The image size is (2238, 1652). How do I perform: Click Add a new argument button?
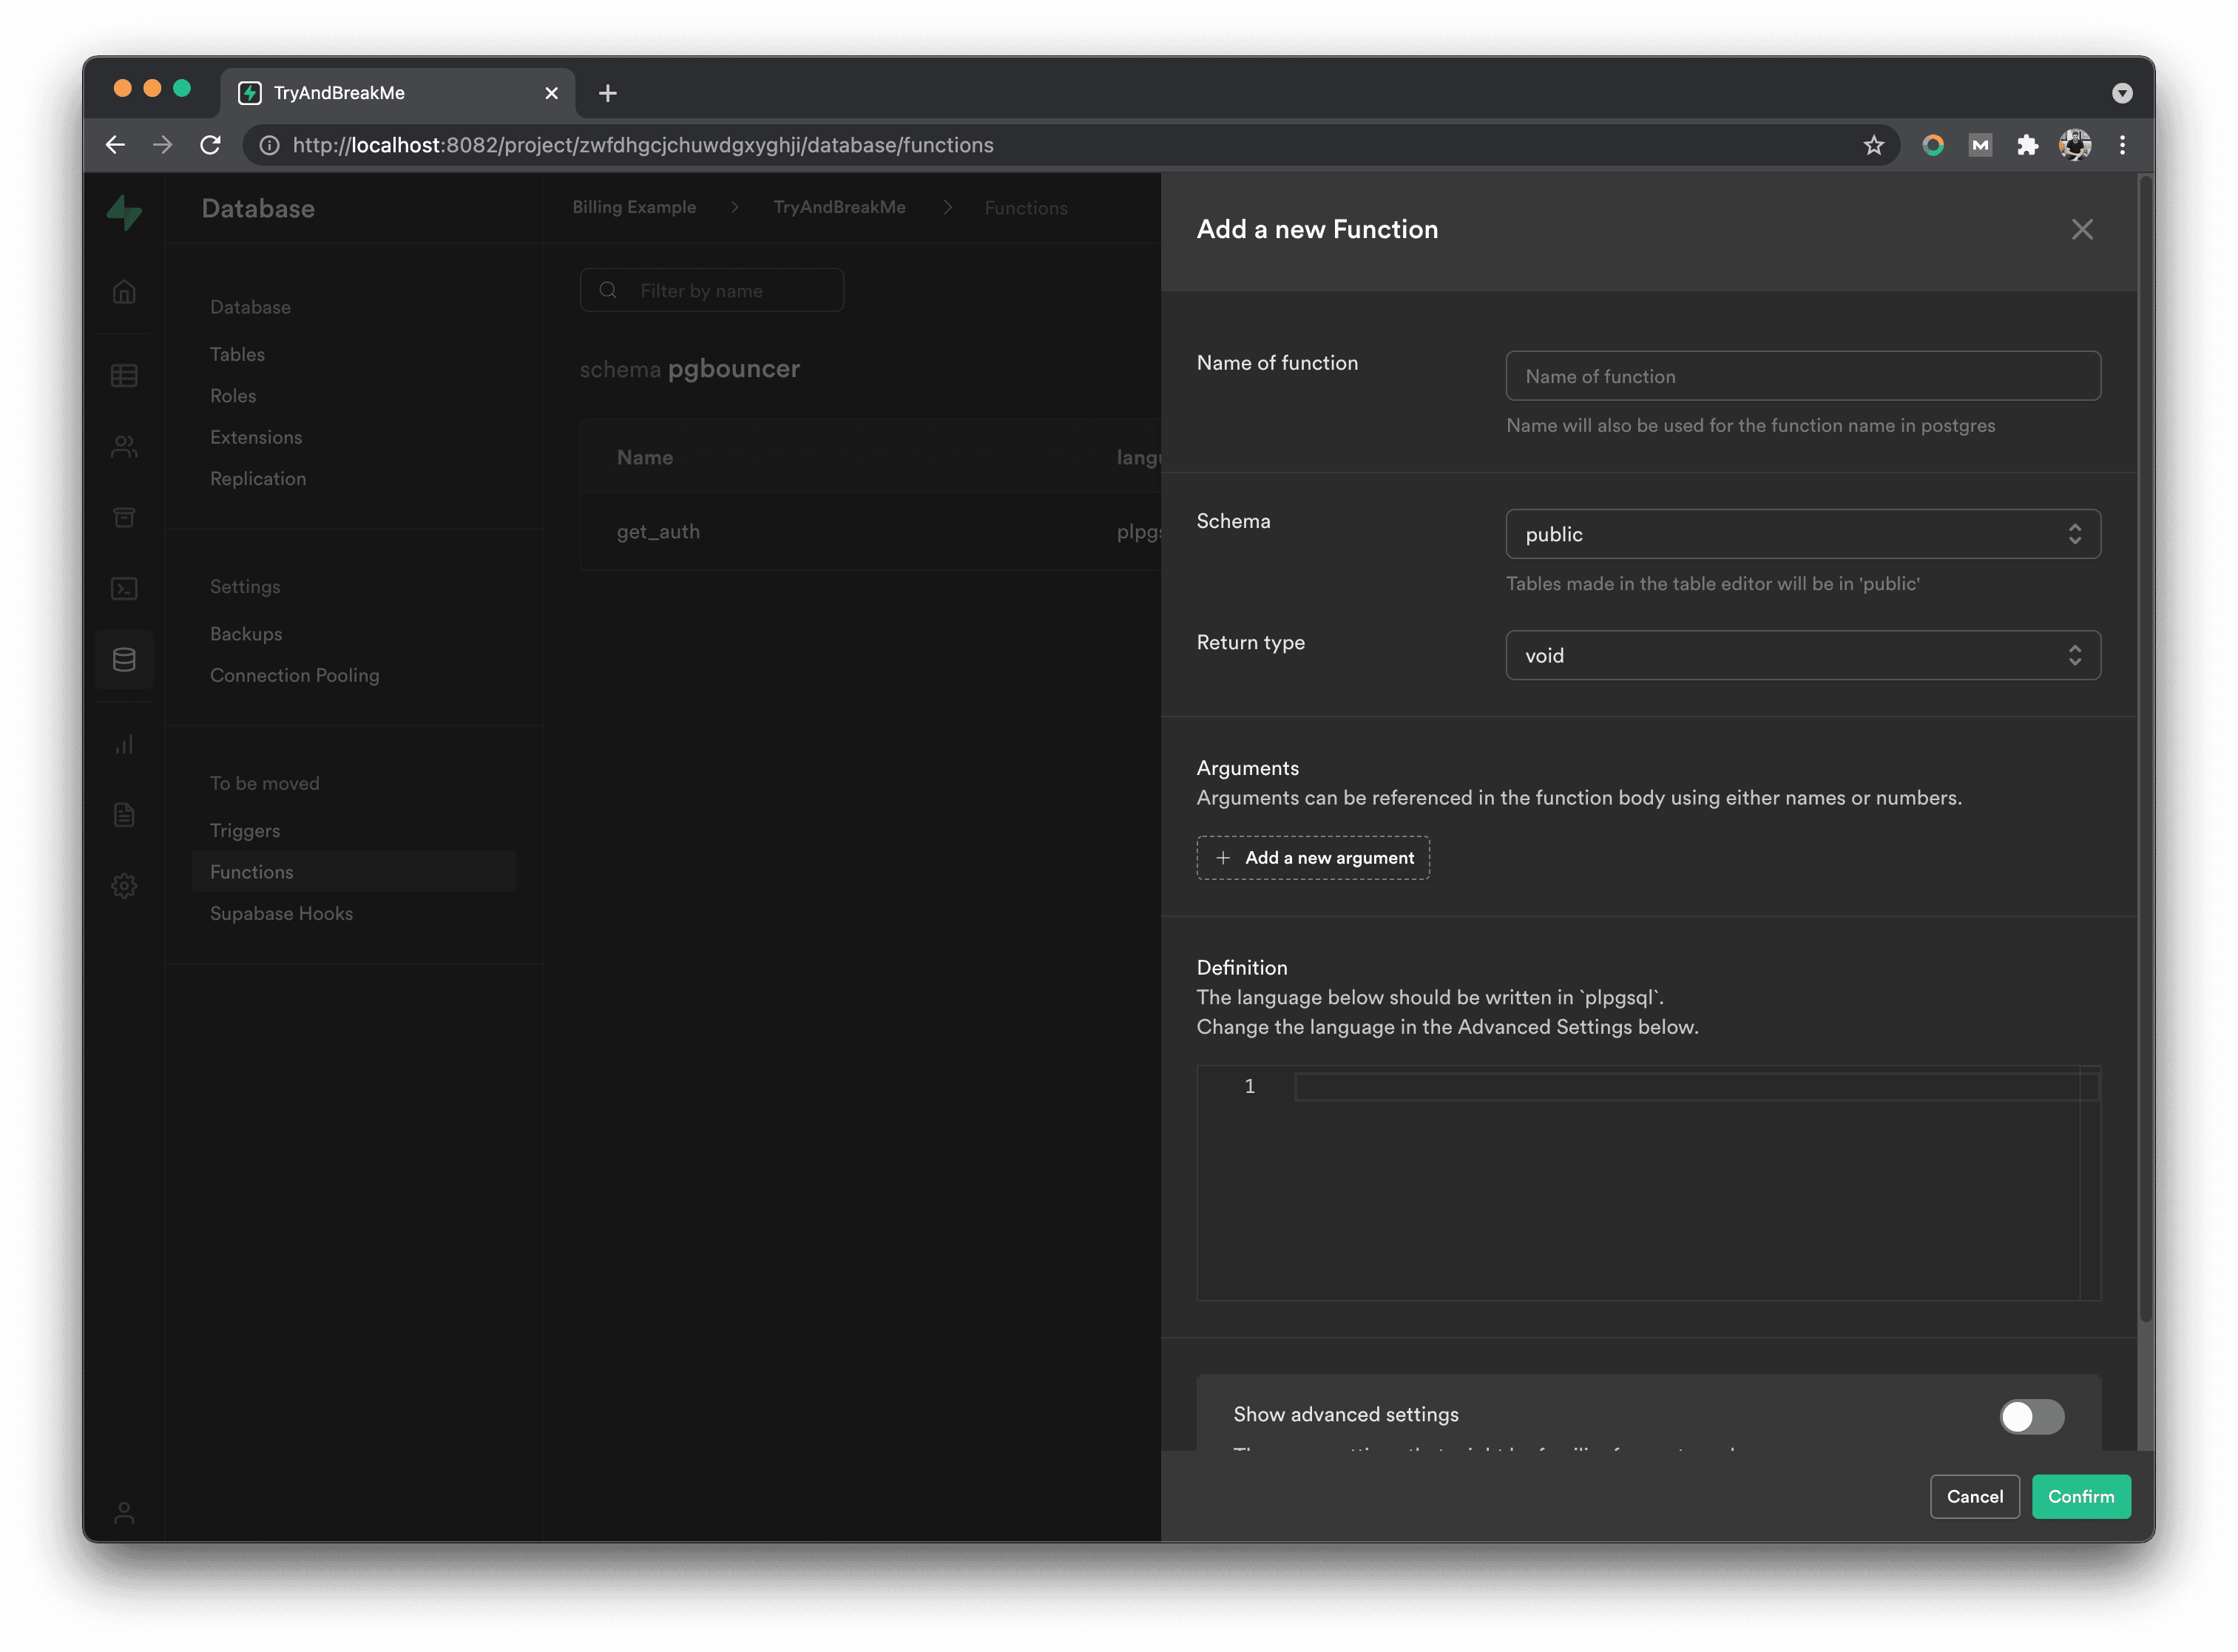pos(1314,856)
